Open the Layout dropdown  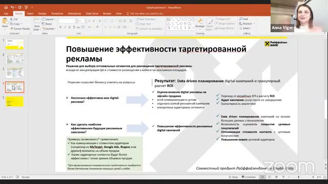[x=49, y=19]
